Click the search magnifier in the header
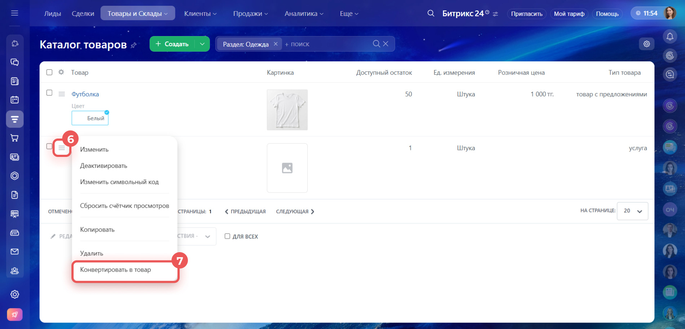 (430, 13)
